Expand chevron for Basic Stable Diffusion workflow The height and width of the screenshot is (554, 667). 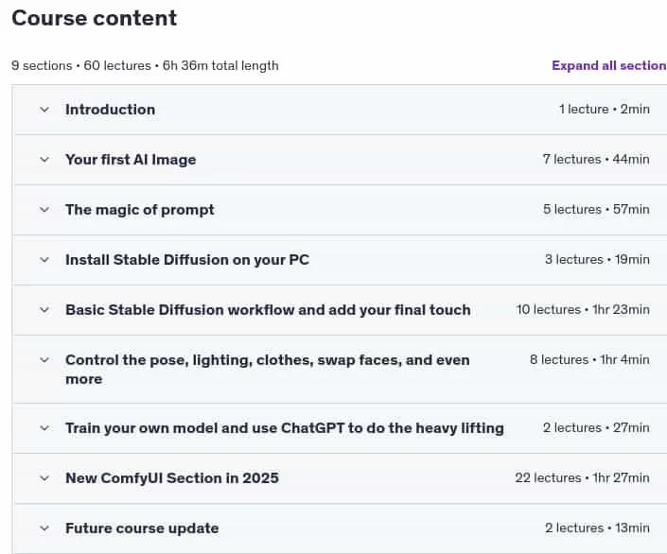coord(44,310)
